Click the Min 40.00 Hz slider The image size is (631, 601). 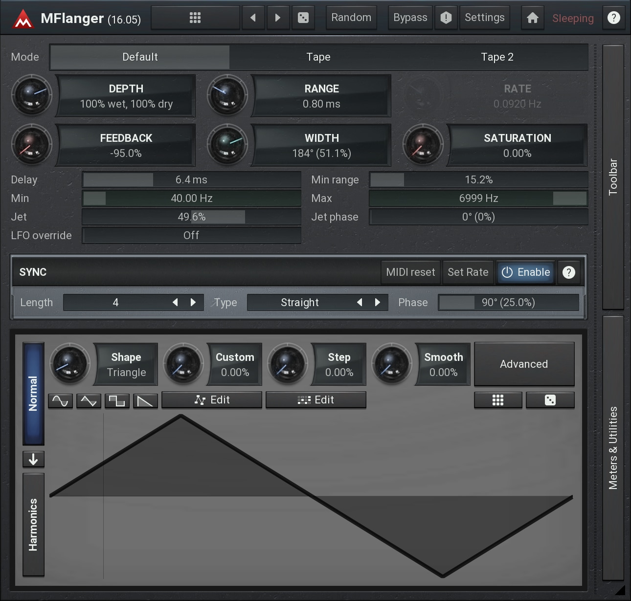[x=191, y=199]
